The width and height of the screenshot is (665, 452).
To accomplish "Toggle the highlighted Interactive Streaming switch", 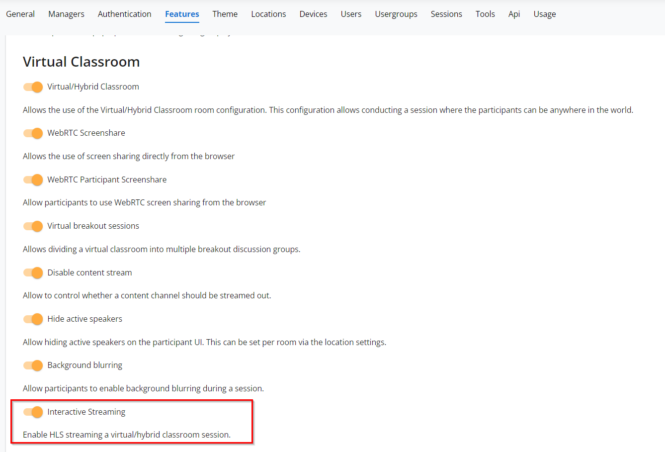I will [33, 412].
